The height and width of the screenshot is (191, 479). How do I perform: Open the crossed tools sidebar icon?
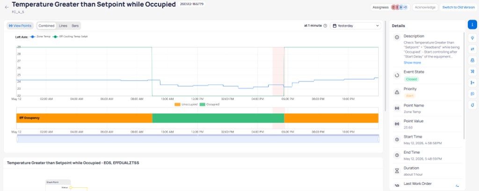point(472,72)
